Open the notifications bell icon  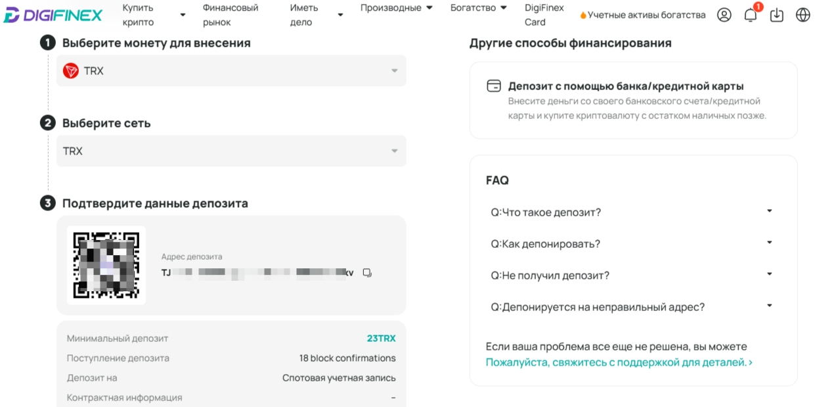(751, 15)
